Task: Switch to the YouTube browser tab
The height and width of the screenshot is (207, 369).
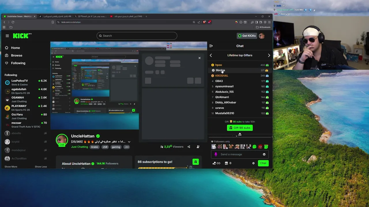Action: pyautogui.click(x=125, y=16)
